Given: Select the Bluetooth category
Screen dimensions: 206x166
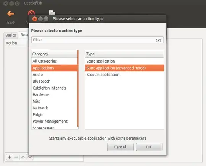Looking at the screenshot, I should [55, 81].
